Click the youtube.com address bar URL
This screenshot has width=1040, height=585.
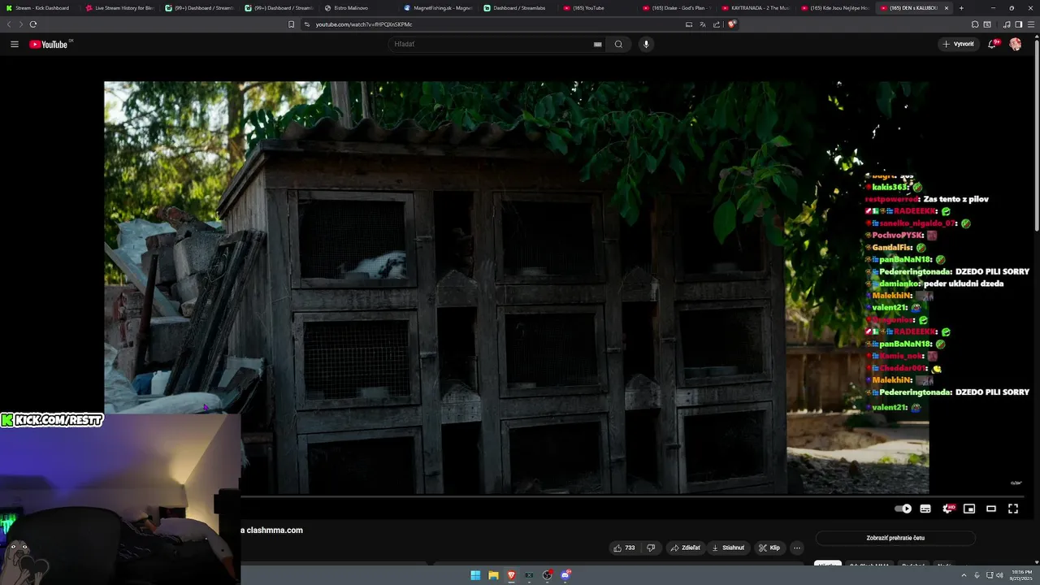point(363,24)
